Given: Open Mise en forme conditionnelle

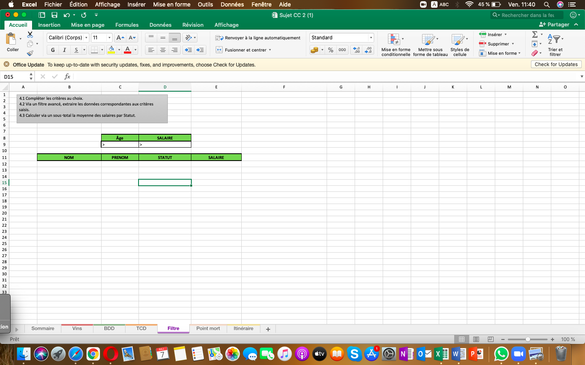Looking at the screenshot, I should point(396,45).
